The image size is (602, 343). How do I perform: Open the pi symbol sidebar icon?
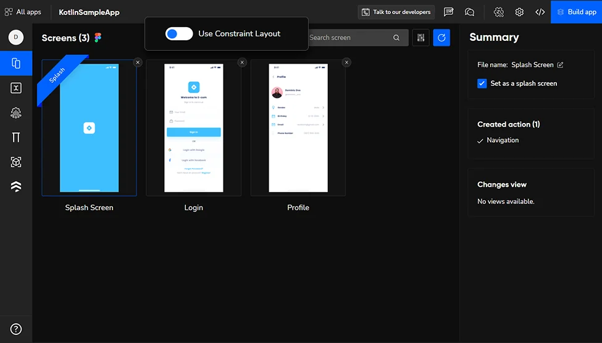15,137
